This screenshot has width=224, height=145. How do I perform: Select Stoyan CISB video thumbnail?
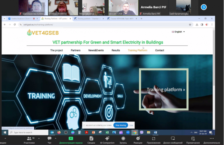coord(123,8)
